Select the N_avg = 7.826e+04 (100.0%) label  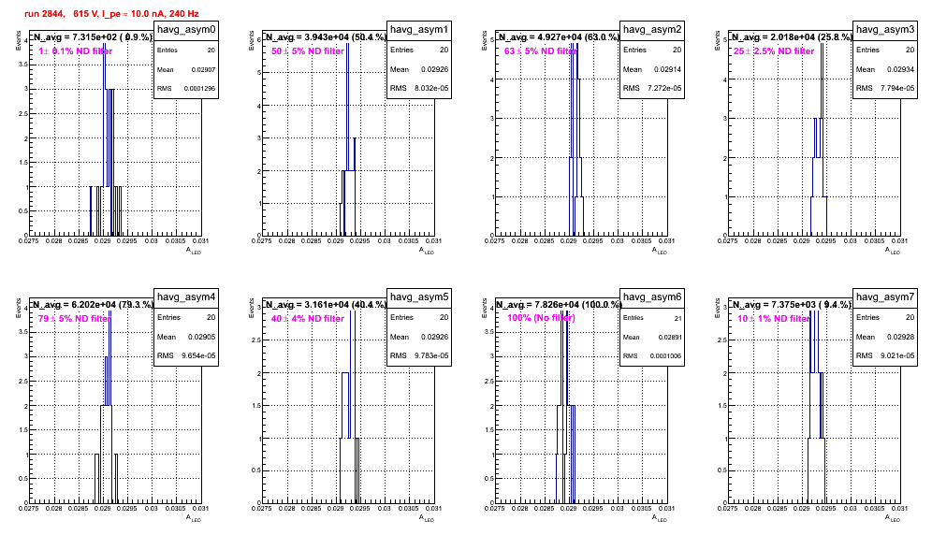click(x=559, y=304)
